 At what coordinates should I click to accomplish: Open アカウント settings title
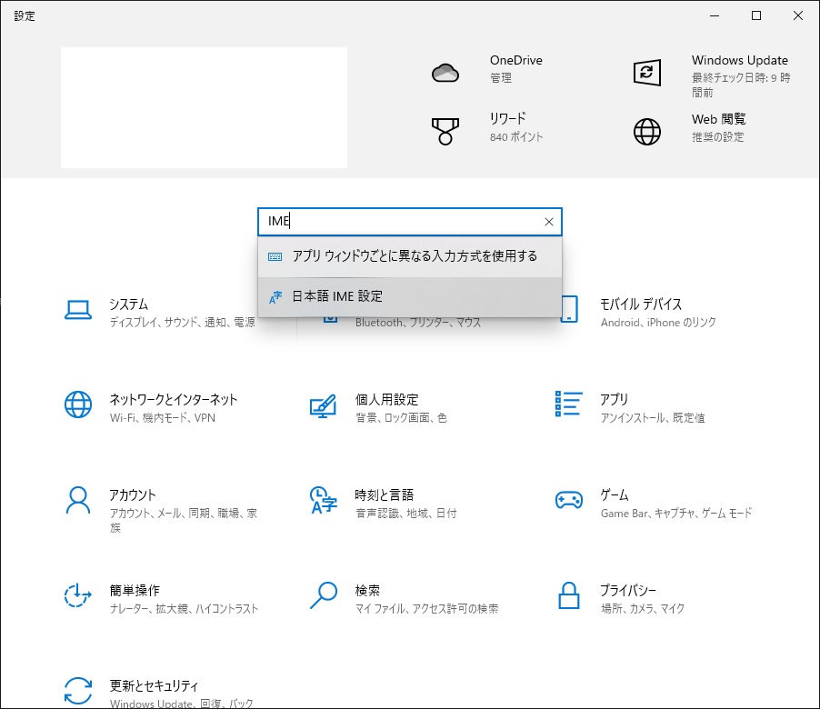pos(133,494)
